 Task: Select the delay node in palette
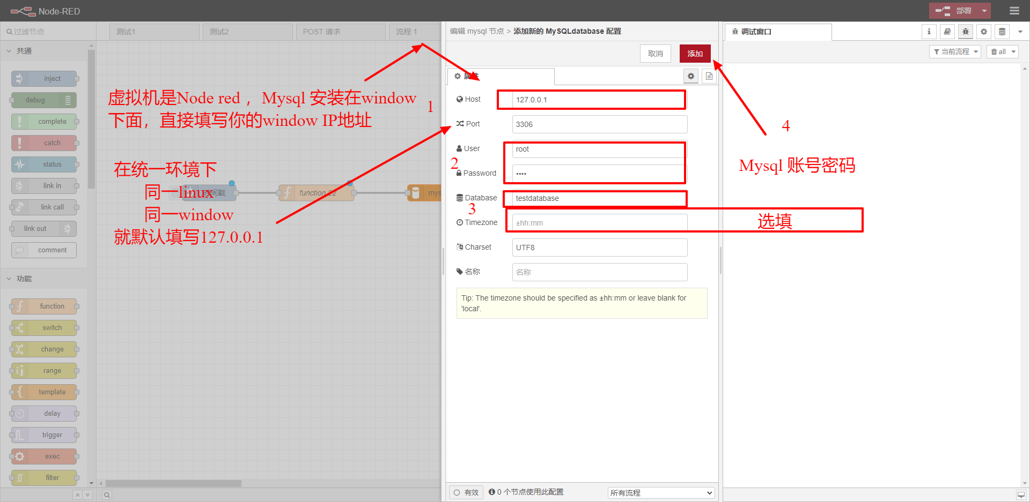44,414
